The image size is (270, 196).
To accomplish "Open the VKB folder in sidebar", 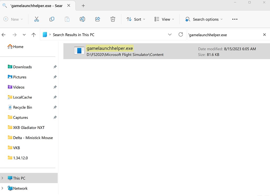I will (x=16, y=148).
